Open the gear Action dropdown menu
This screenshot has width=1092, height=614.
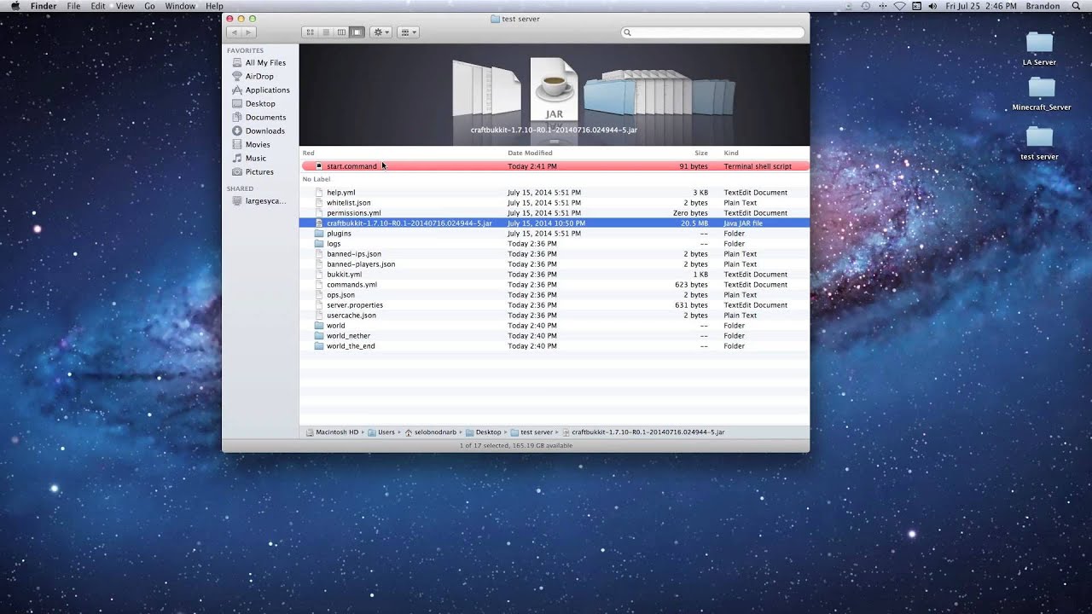381,32
